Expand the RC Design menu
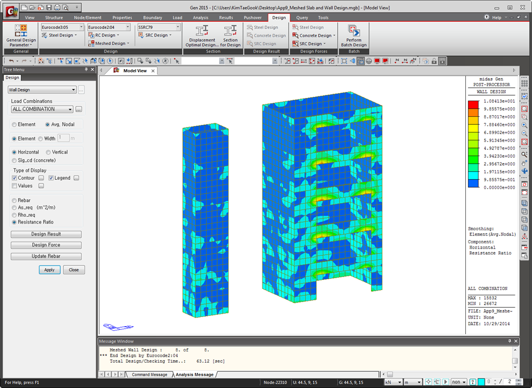The image size is (532, 388). click(104, 36)
